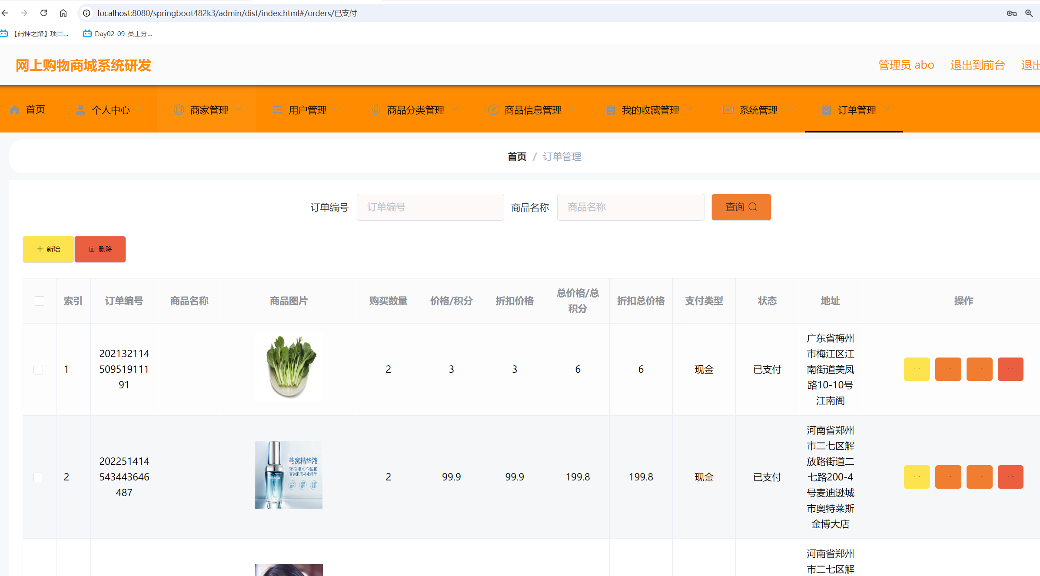The height and width of the screenshot is (576, 1040).
Task: Switch to the 订单管理 tab
Action: [857, 110]
